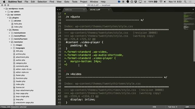Click the editor vertical scrollbar

(194, 46)
